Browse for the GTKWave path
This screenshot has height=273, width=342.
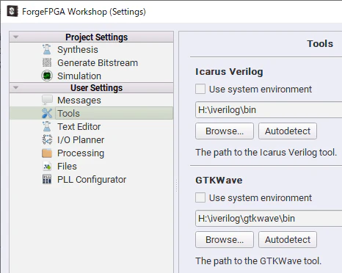(x=225, y=240)
